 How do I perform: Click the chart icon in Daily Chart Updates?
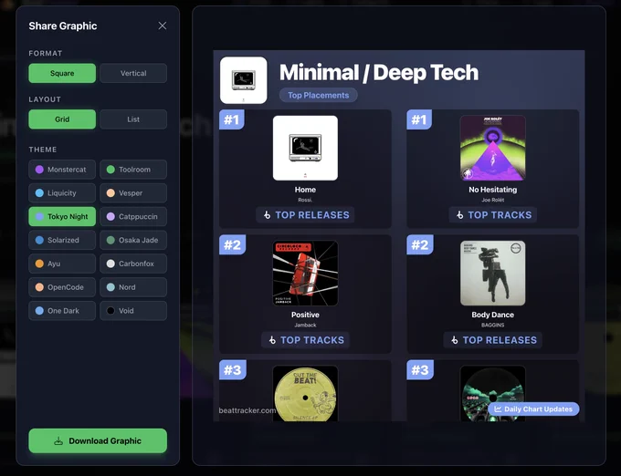498,409
